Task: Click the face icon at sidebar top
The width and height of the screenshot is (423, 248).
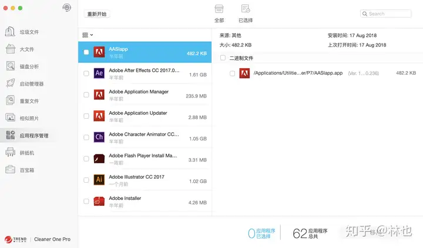Action: [66, 8]
